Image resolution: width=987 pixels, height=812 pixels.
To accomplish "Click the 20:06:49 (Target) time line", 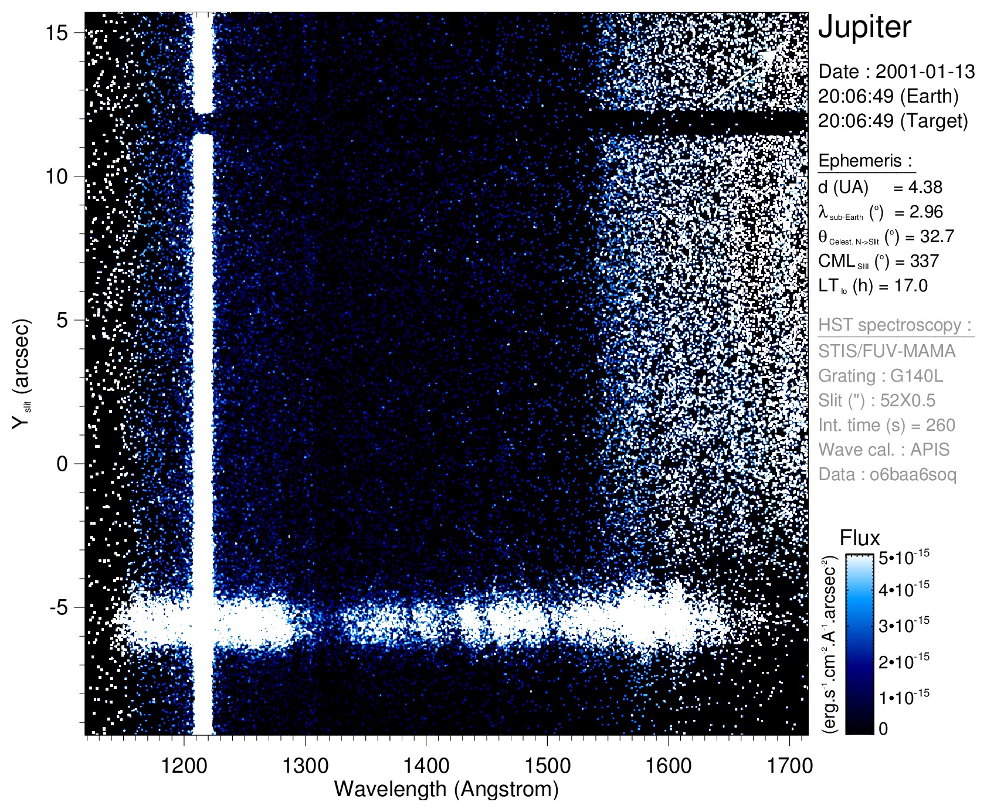I will pyautogui.click(x=893, y=121).
